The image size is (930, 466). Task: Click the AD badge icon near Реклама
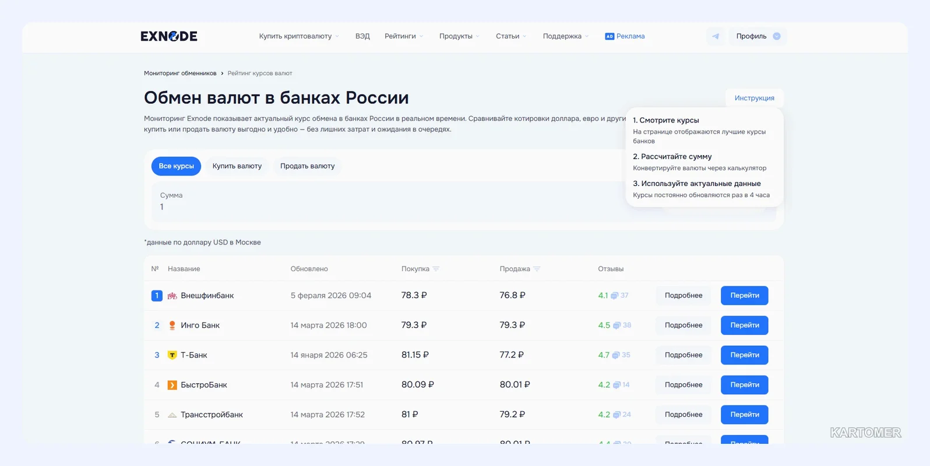[610, 36]
